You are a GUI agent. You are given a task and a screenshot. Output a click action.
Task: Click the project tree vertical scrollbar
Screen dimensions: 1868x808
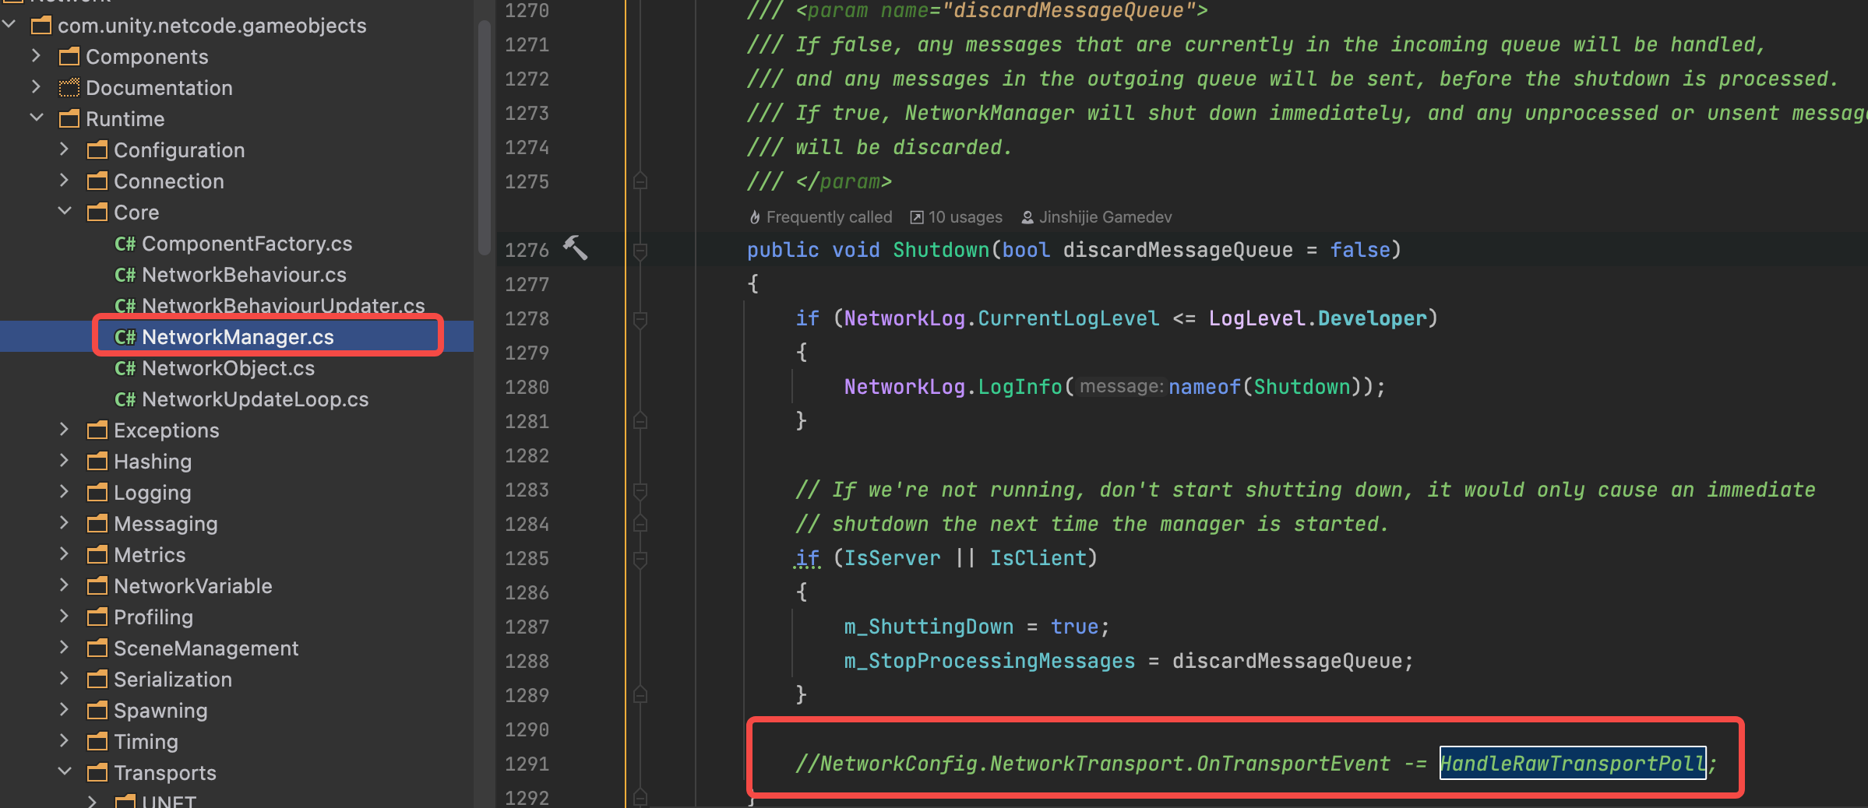tap(484, 136)
